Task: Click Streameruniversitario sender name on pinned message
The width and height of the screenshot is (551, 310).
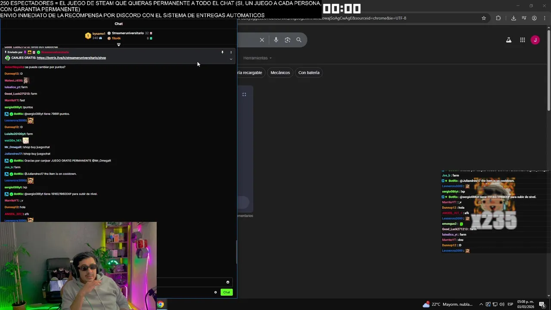Action: tap(55, 52)
